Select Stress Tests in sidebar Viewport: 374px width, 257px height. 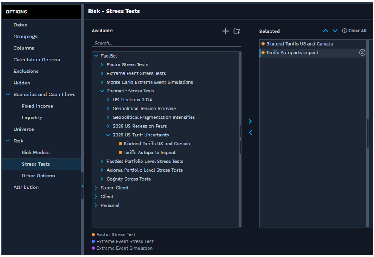coord(36,164)
